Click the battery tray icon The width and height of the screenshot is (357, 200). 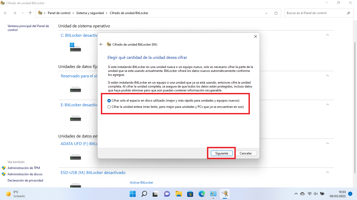click(x=322, y=194)
